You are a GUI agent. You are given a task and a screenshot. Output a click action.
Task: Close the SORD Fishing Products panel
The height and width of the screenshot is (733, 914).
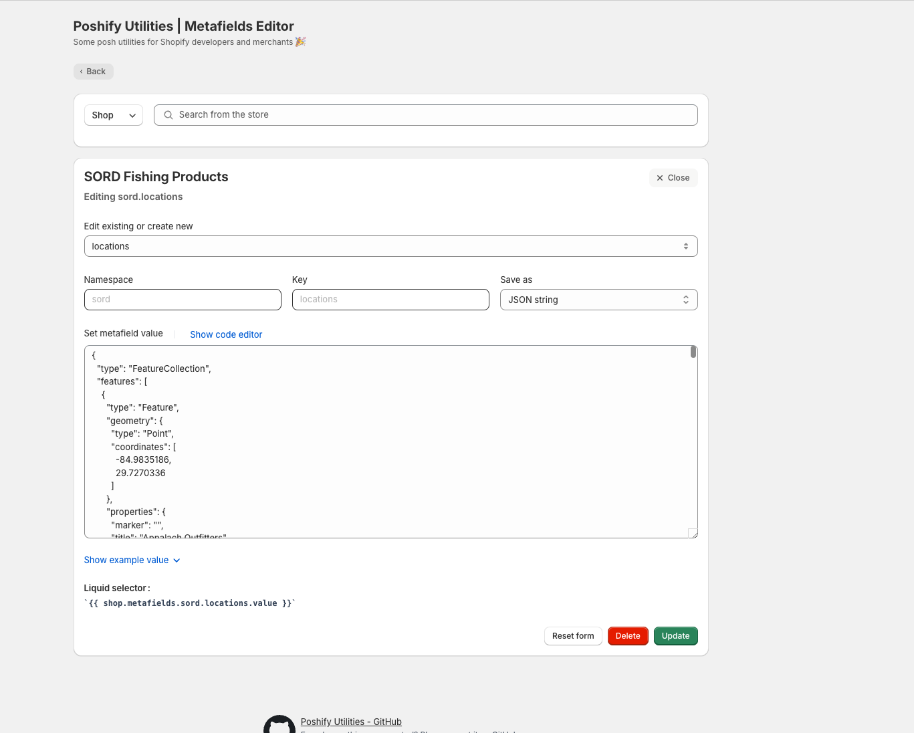click(x=673, y=178)
